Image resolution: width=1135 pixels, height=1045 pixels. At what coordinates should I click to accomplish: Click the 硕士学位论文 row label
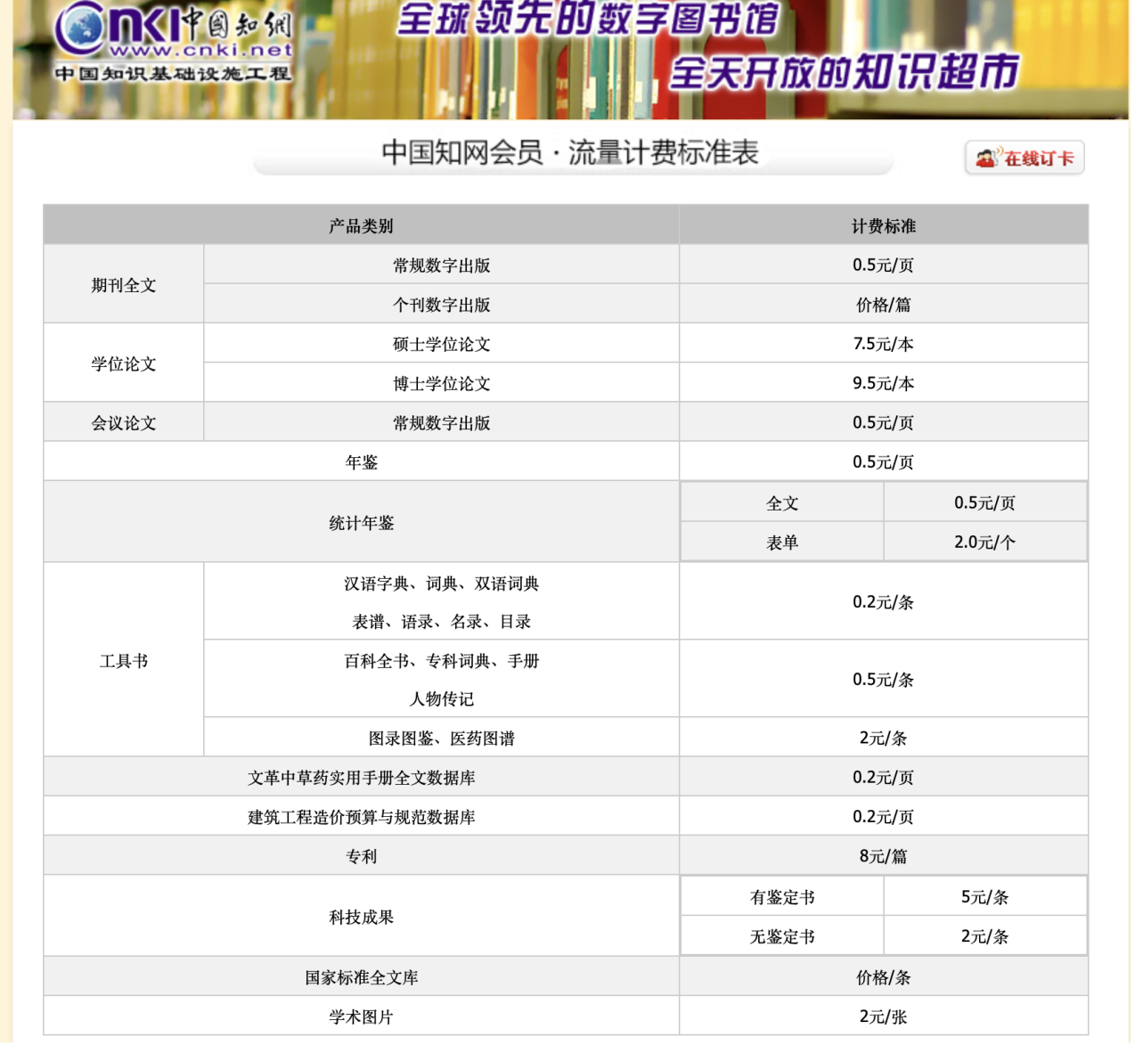point(442,344)
